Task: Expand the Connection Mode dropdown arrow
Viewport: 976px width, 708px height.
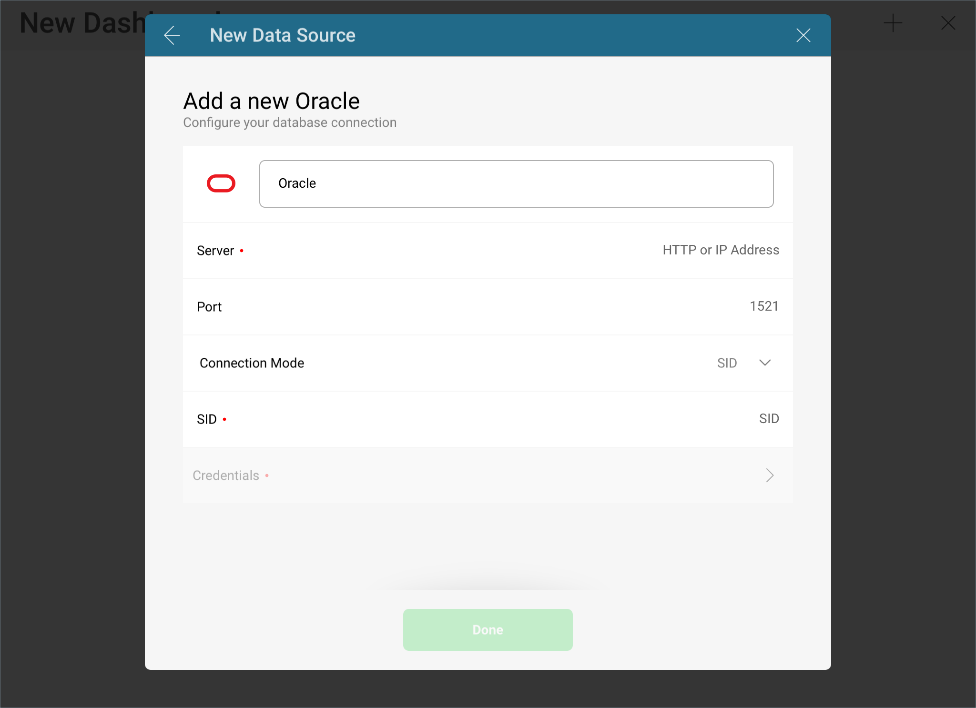Action: [765, 363]
